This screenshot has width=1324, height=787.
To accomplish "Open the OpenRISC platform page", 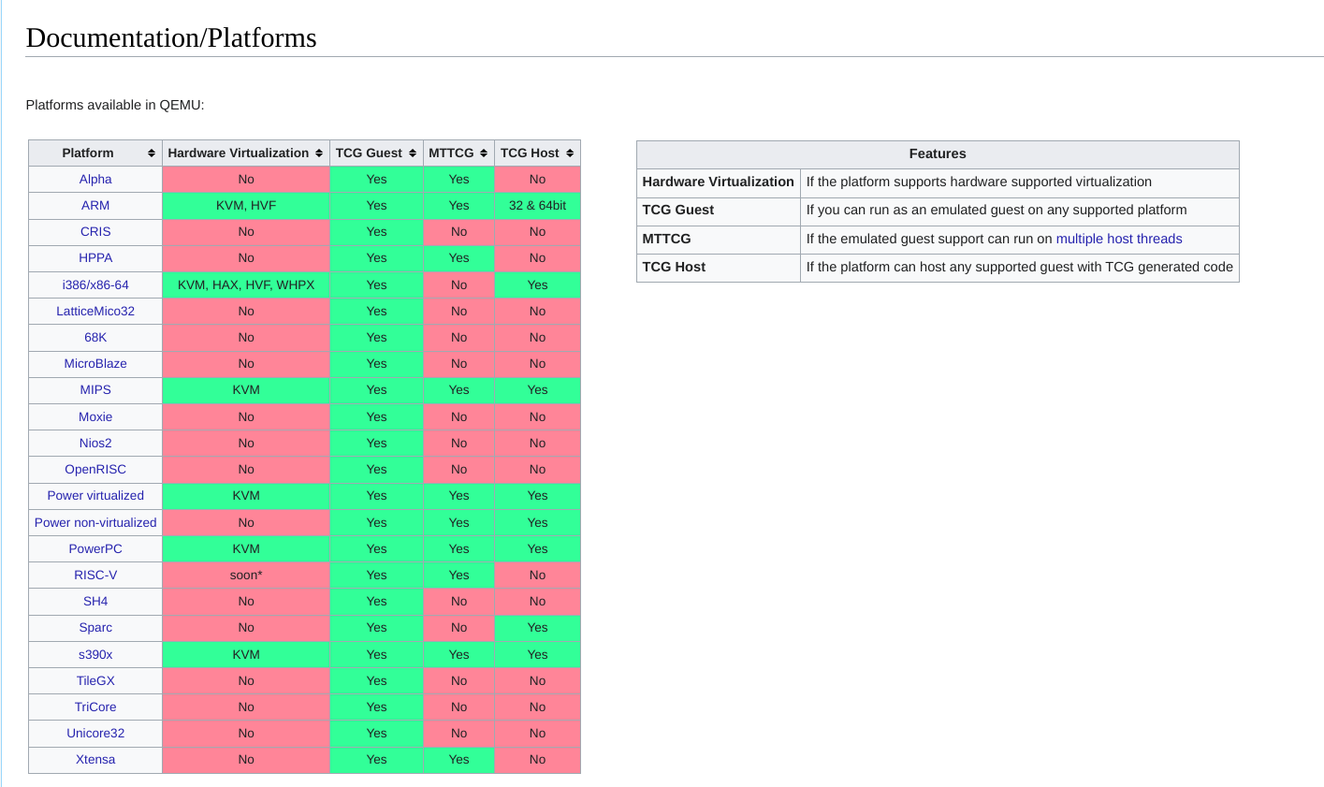I will point(95,470).
